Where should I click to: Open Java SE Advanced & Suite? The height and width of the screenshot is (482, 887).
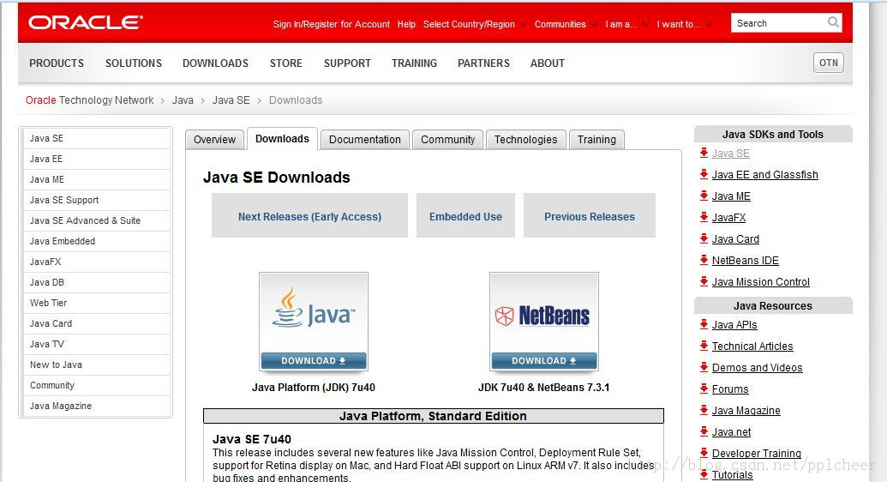coord(96,220)
